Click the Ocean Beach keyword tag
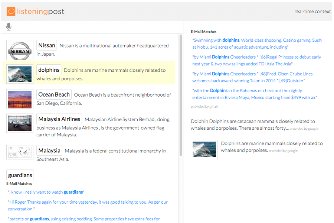This screenshot has width=334, height=223. (x=54, y=94)
